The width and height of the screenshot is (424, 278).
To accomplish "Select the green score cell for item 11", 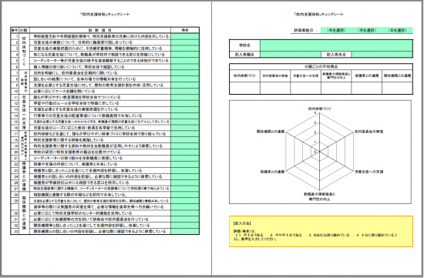I will [x=185, y=97].
